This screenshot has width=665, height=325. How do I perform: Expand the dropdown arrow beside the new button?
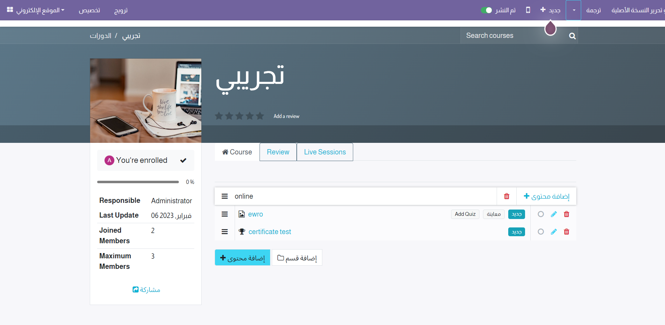(x=574, y=10)
